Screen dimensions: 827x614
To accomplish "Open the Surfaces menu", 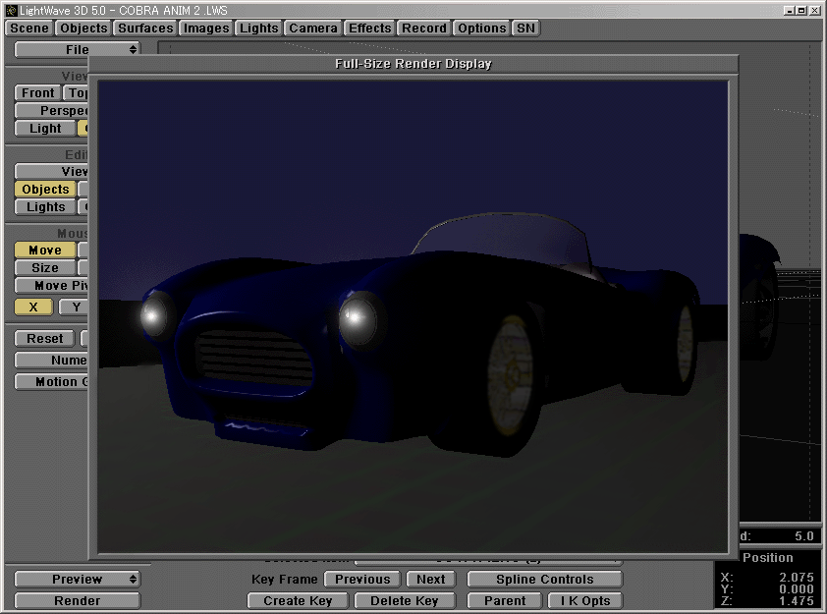I will 144,28.
